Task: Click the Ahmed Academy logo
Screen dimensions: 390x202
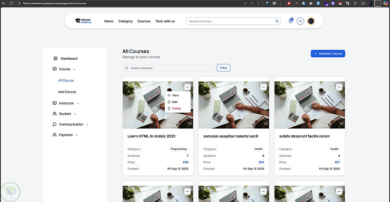Action: coord(83,21)
